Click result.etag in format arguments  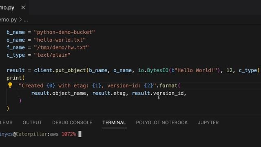coord(109,93)
